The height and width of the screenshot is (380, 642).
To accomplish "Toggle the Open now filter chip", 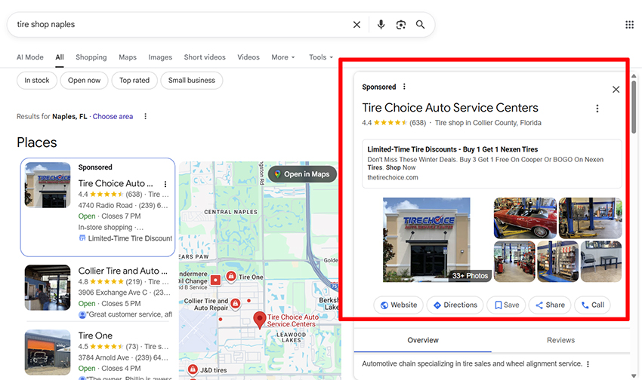I will tap(84, 81).
